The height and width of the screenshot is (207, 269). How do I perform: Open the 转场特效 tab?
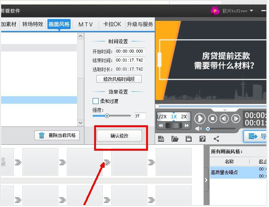[33, 24]
